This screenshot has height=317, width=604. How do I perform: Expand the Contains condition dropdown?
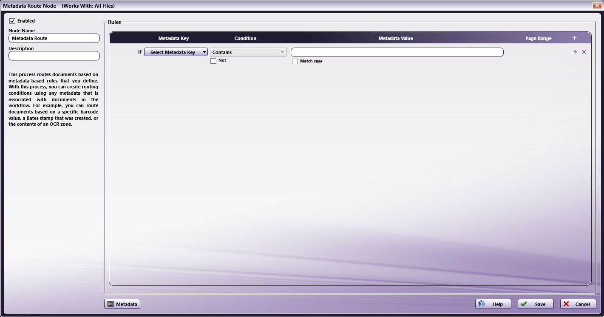(248, 52)
